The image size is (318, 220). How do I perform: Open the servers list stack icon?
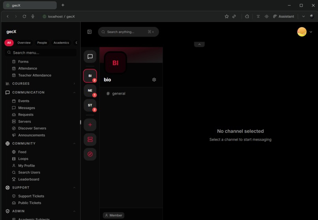pyautogui.click(x=90, y=140)
